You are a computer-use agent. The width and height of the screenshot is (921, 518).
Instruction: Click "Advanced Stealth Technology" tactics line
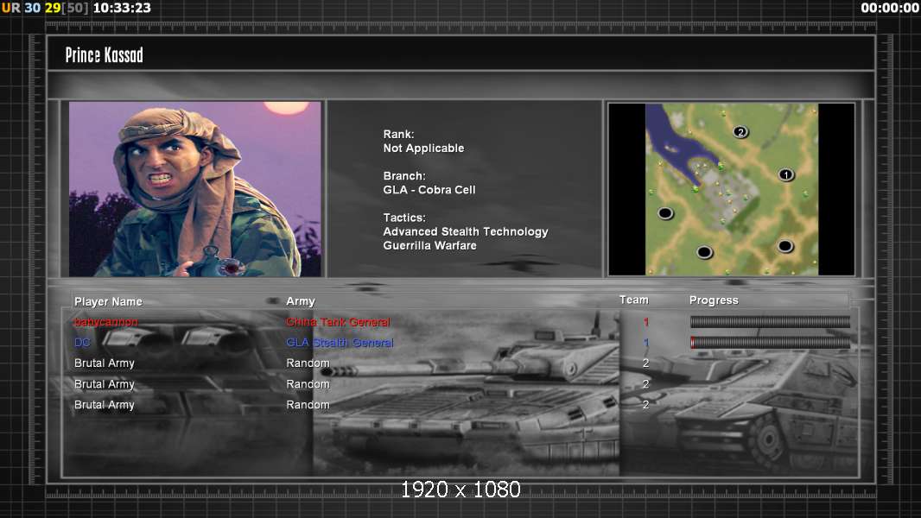[x=466, y=231]
